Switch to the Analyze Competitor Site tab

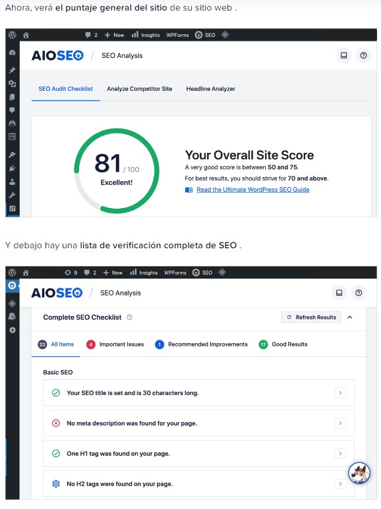[x=140, y=89]
